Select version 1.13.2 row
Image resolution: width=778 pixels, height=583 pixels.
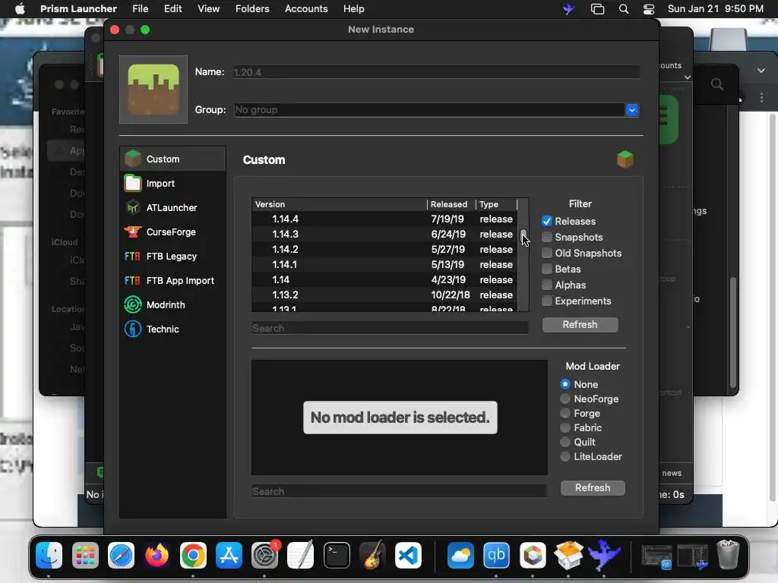click(x=384, y=295)
